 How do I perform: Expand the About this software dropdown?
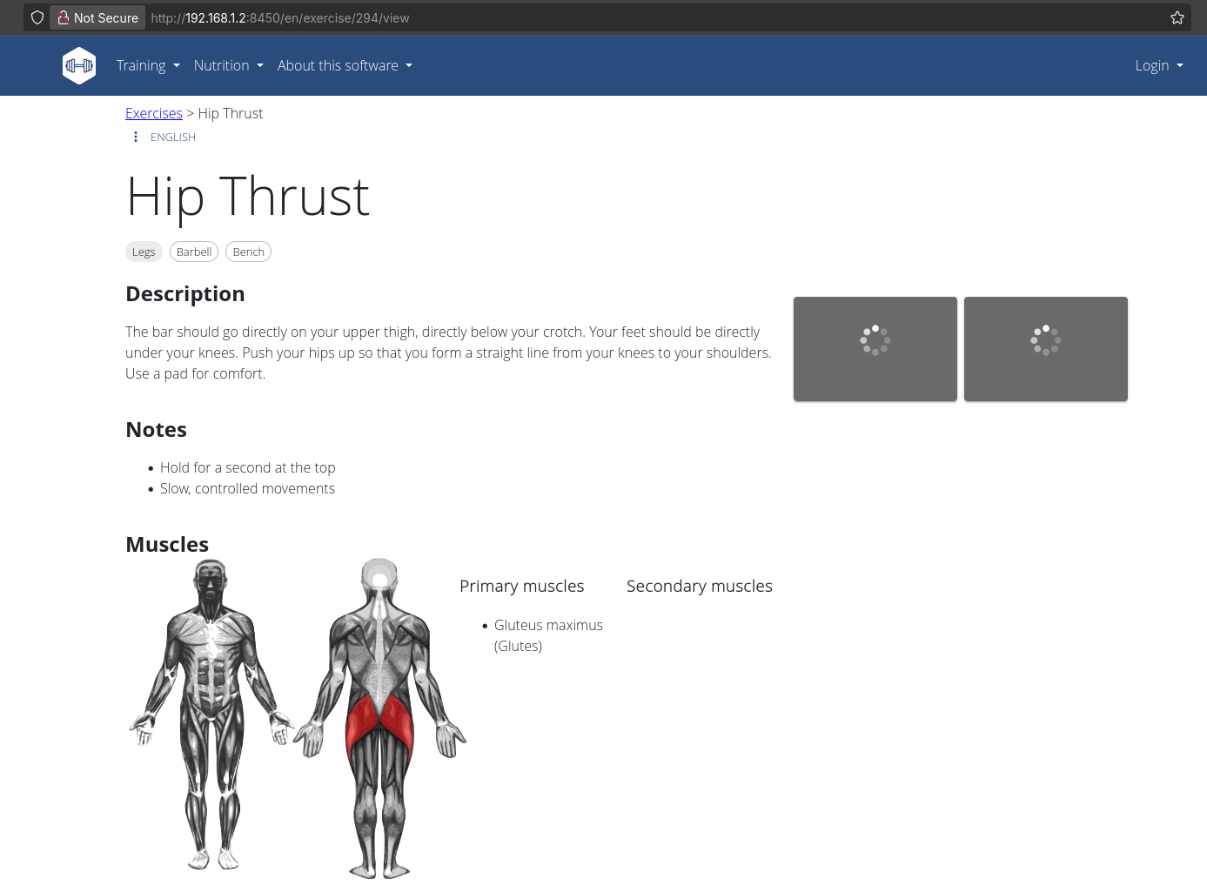point(345,65)
